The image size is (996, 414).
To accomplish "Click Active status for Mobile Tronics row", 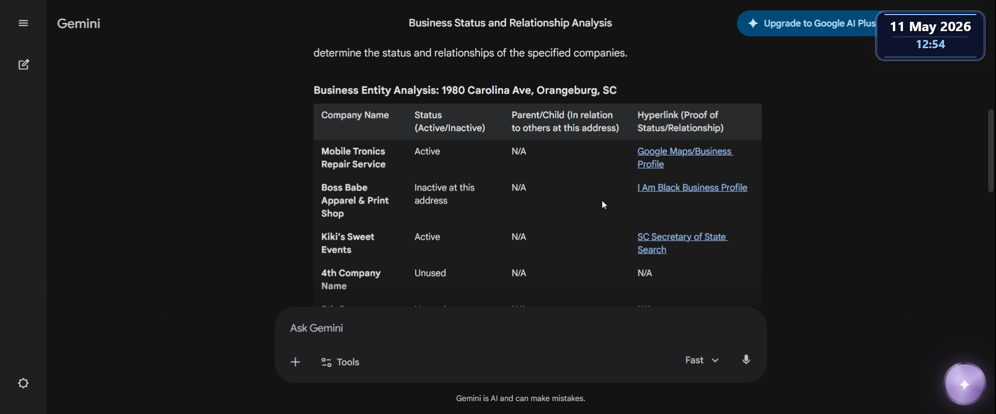I will coord(427,151).
